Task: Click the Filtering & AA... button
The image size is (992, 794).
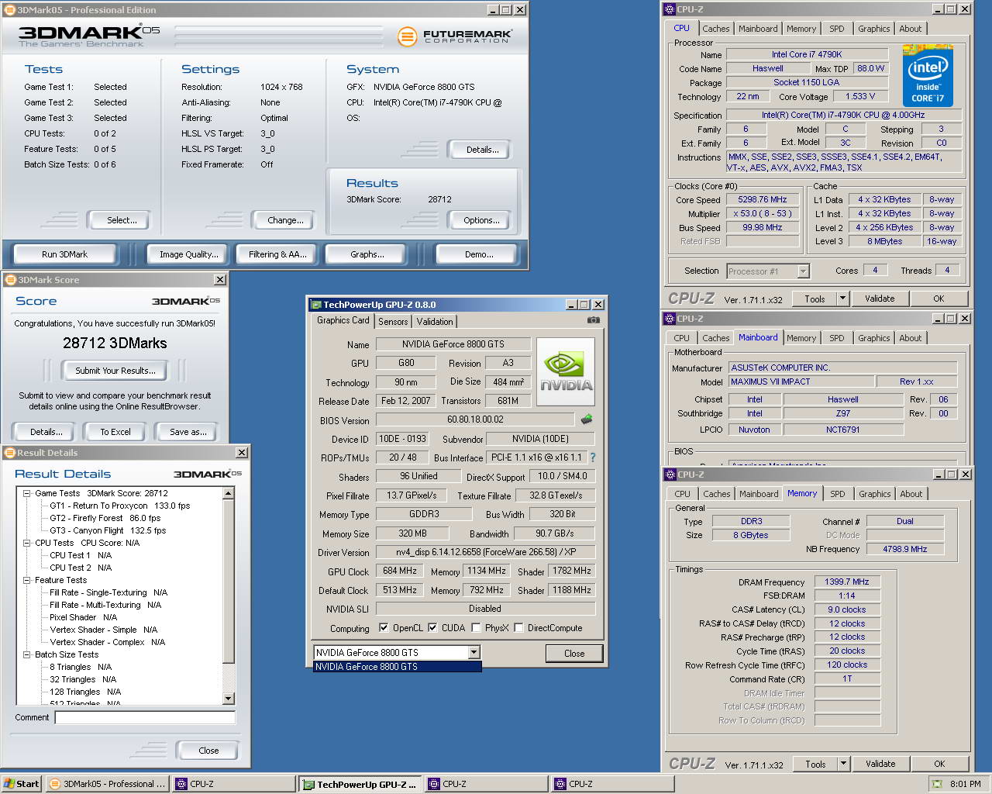Action: (x=277, y=254)
